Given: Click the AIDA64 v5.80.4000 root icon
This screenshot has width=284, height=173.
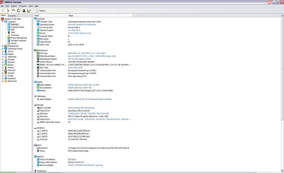Looking at the screenshot, I should tap(3, 19).
